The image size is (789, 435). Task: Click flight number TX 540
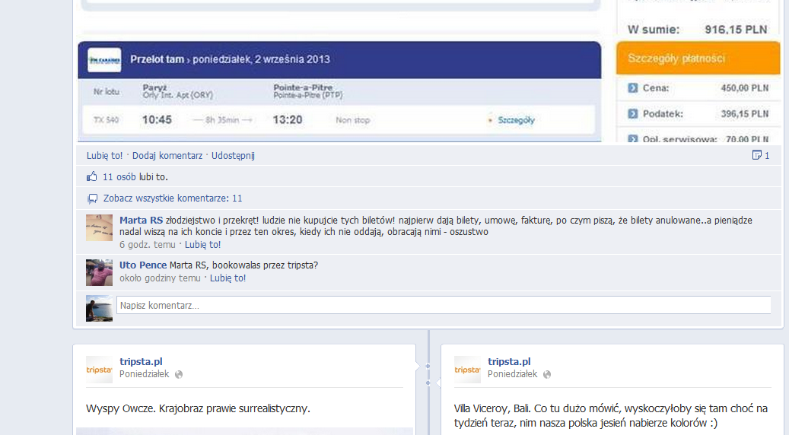click(107, 120)
